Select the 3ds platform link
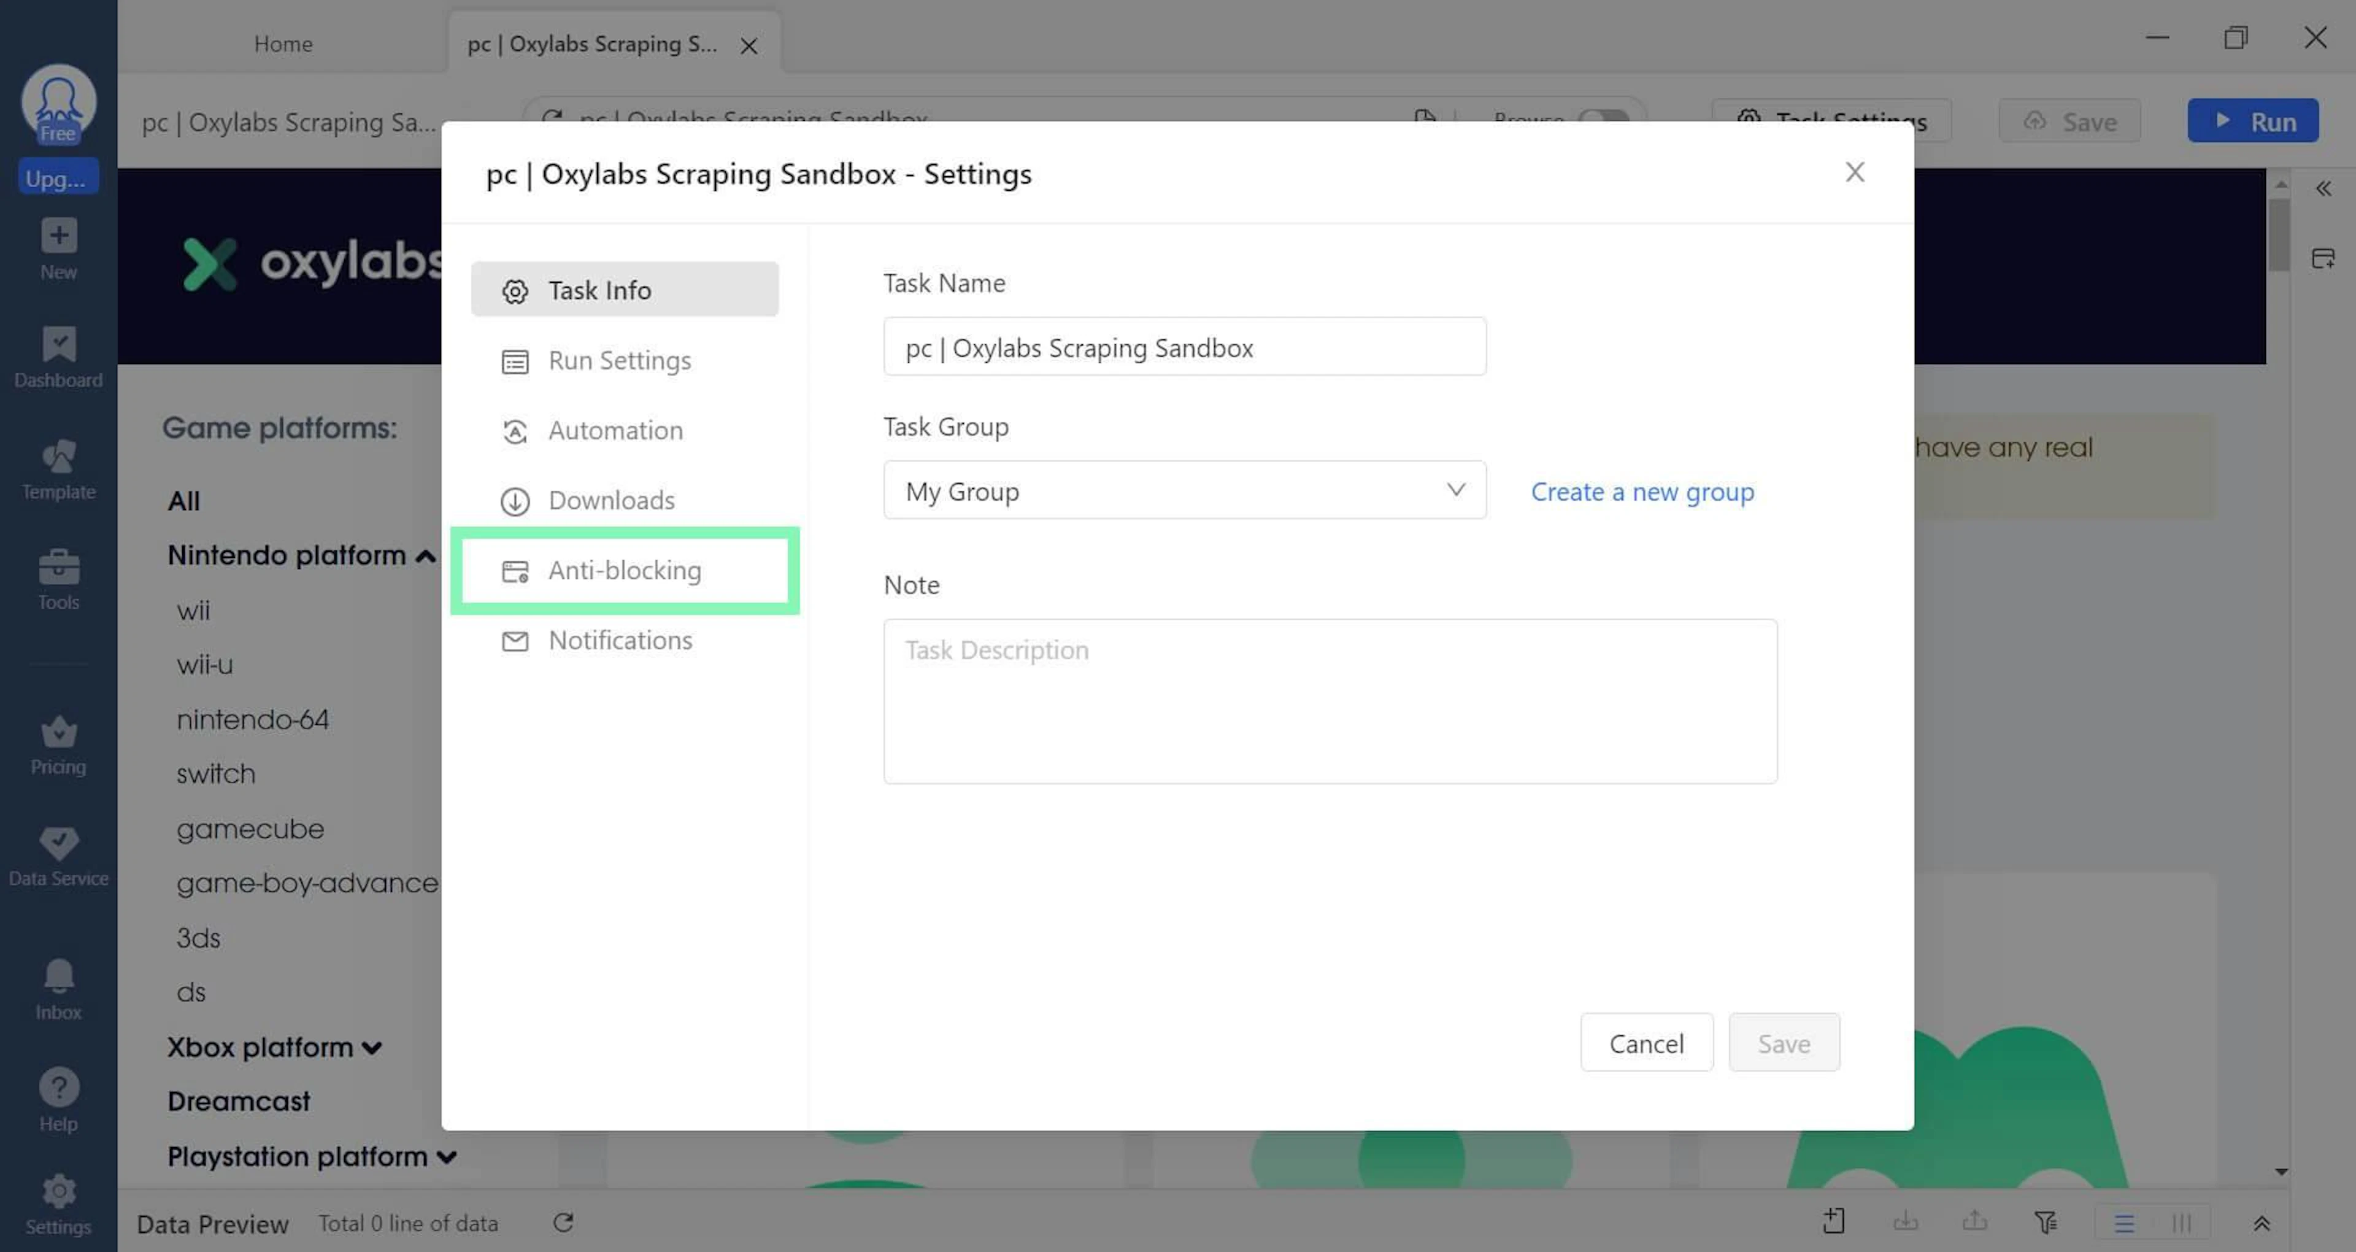This screenshot has height=1252, width=2356. pyautogui.click(x=198, y=938)
